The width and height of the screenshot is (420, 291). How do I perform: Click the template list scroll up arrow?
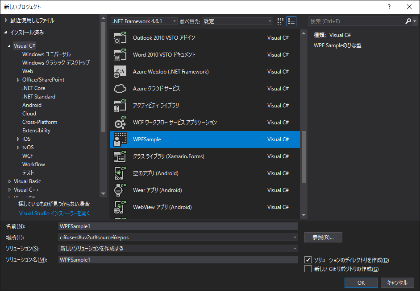click(x=304, y=33)
